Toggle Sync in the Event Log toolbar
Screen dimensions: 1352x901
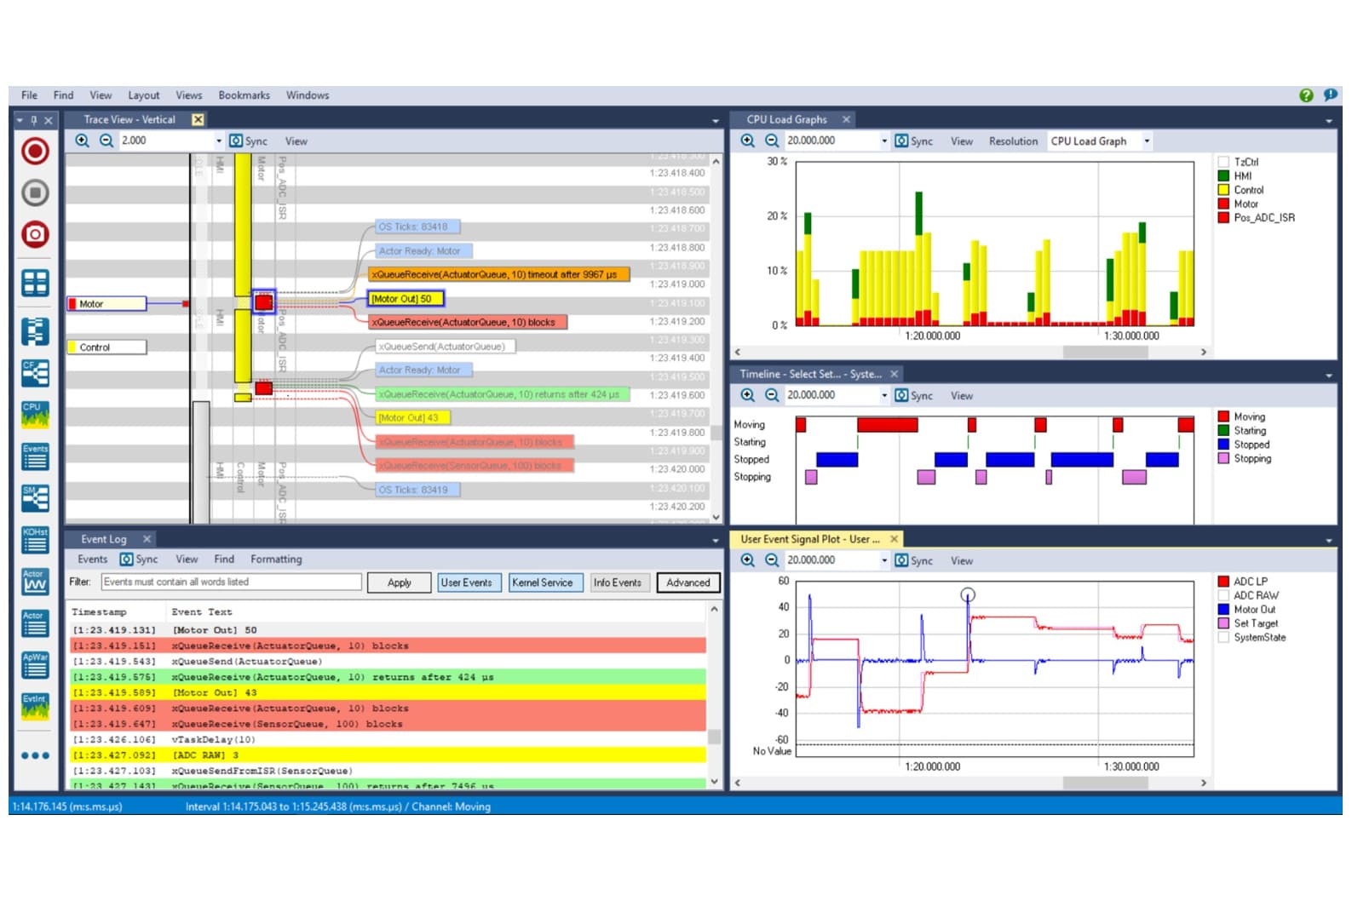pos(139,560)
